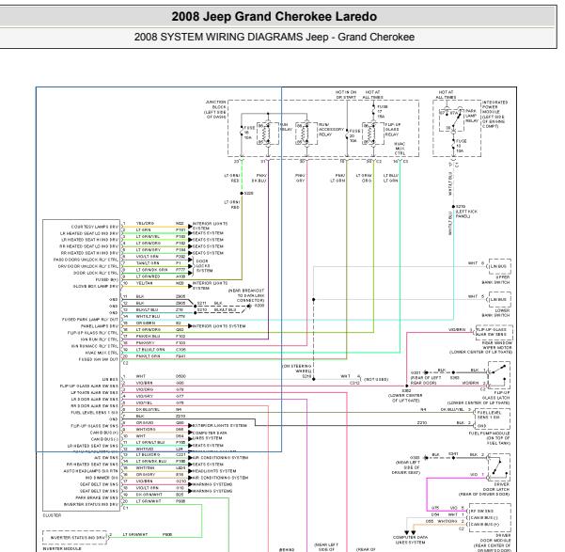This screenshot has width=565, height=552.
Task: Select the "GLOVE BOX LAMP DRV" label
Action: point(96,286)
